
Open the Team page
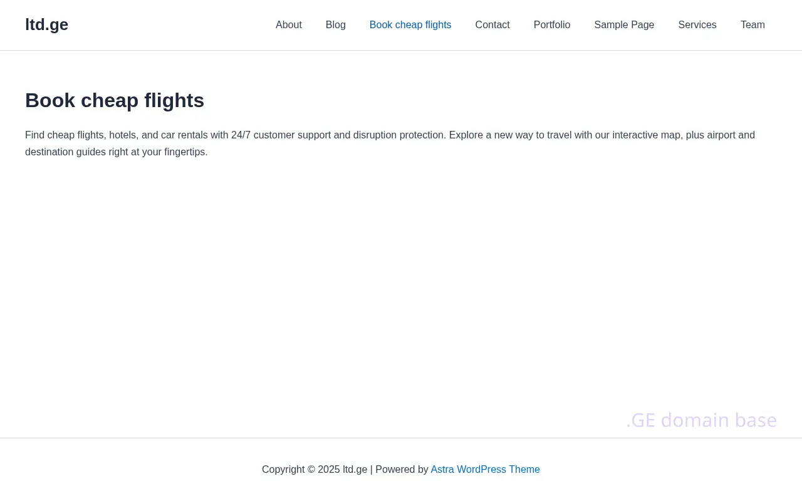coord(753,25)
